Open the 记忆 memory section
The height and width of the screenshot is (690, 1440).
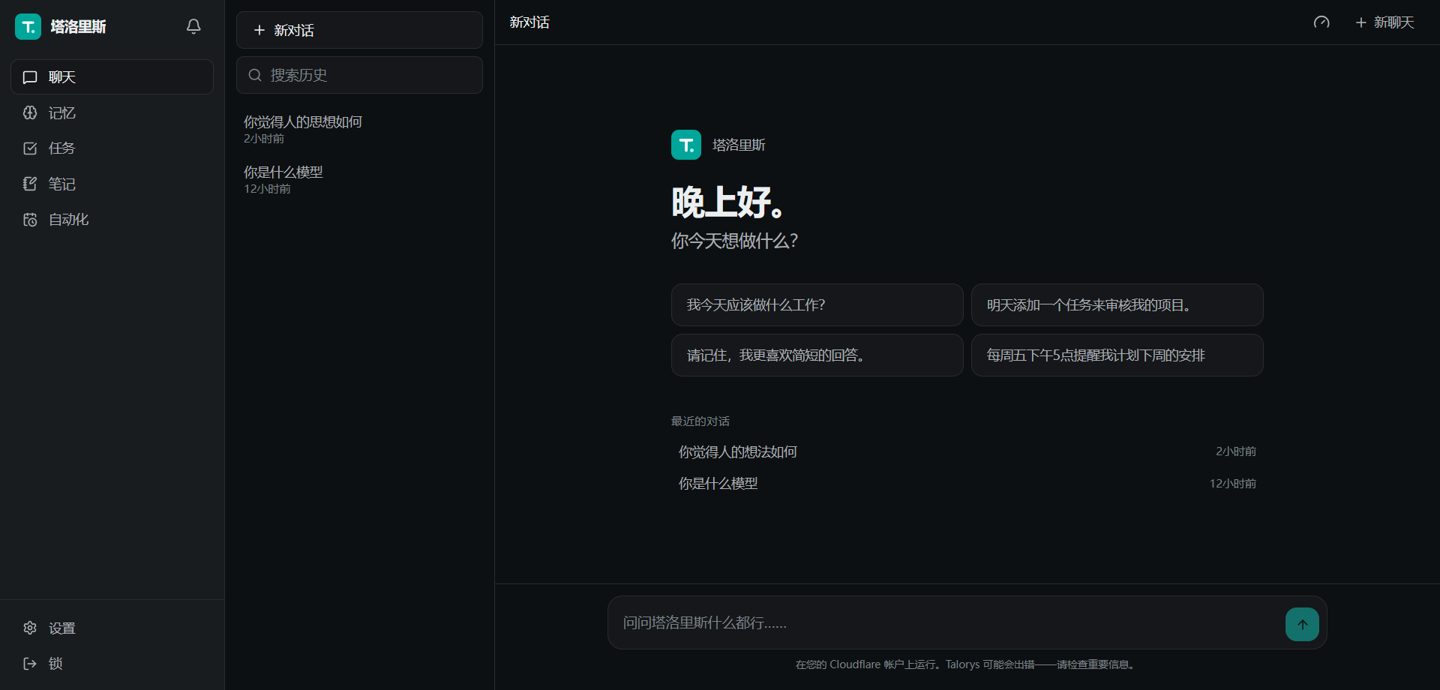point(112,112)
